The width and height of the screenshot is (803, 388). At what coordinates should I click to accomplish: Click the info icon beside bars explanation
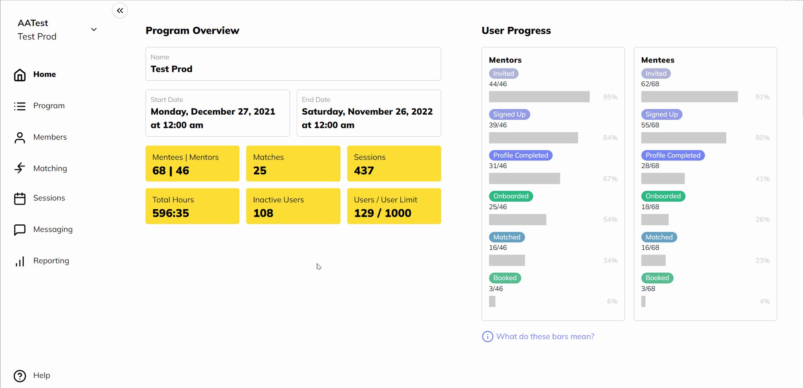(x=487, y=337)
